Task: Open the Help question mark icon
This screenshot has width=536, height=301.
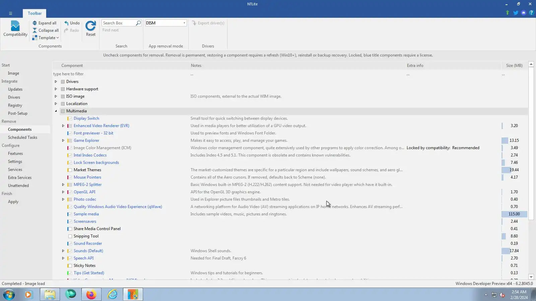Action: [531, 13]
